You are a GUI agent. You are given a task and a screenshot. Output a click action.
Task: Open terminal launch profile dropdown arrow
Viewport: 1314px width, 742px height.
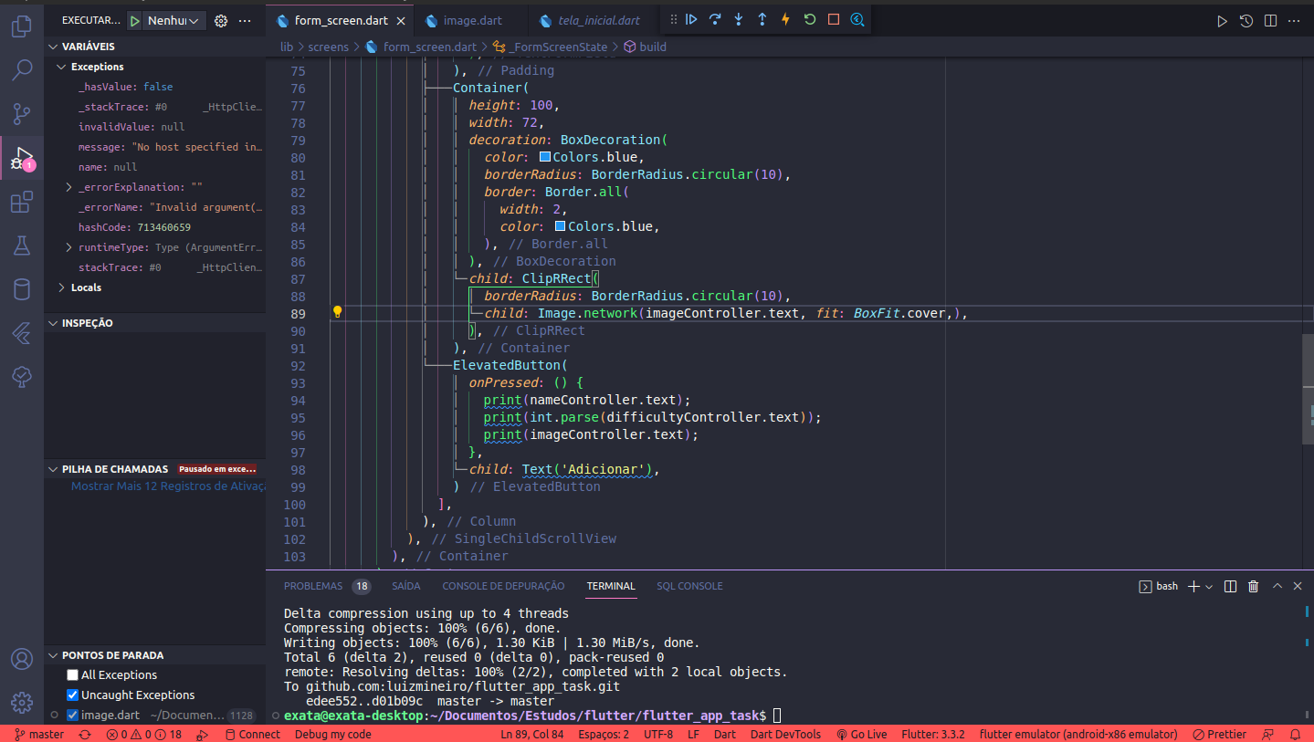point(1209,586)
